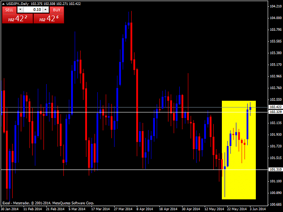
Task: Click the 102.135 price axis label
Action: coord(276,123)
